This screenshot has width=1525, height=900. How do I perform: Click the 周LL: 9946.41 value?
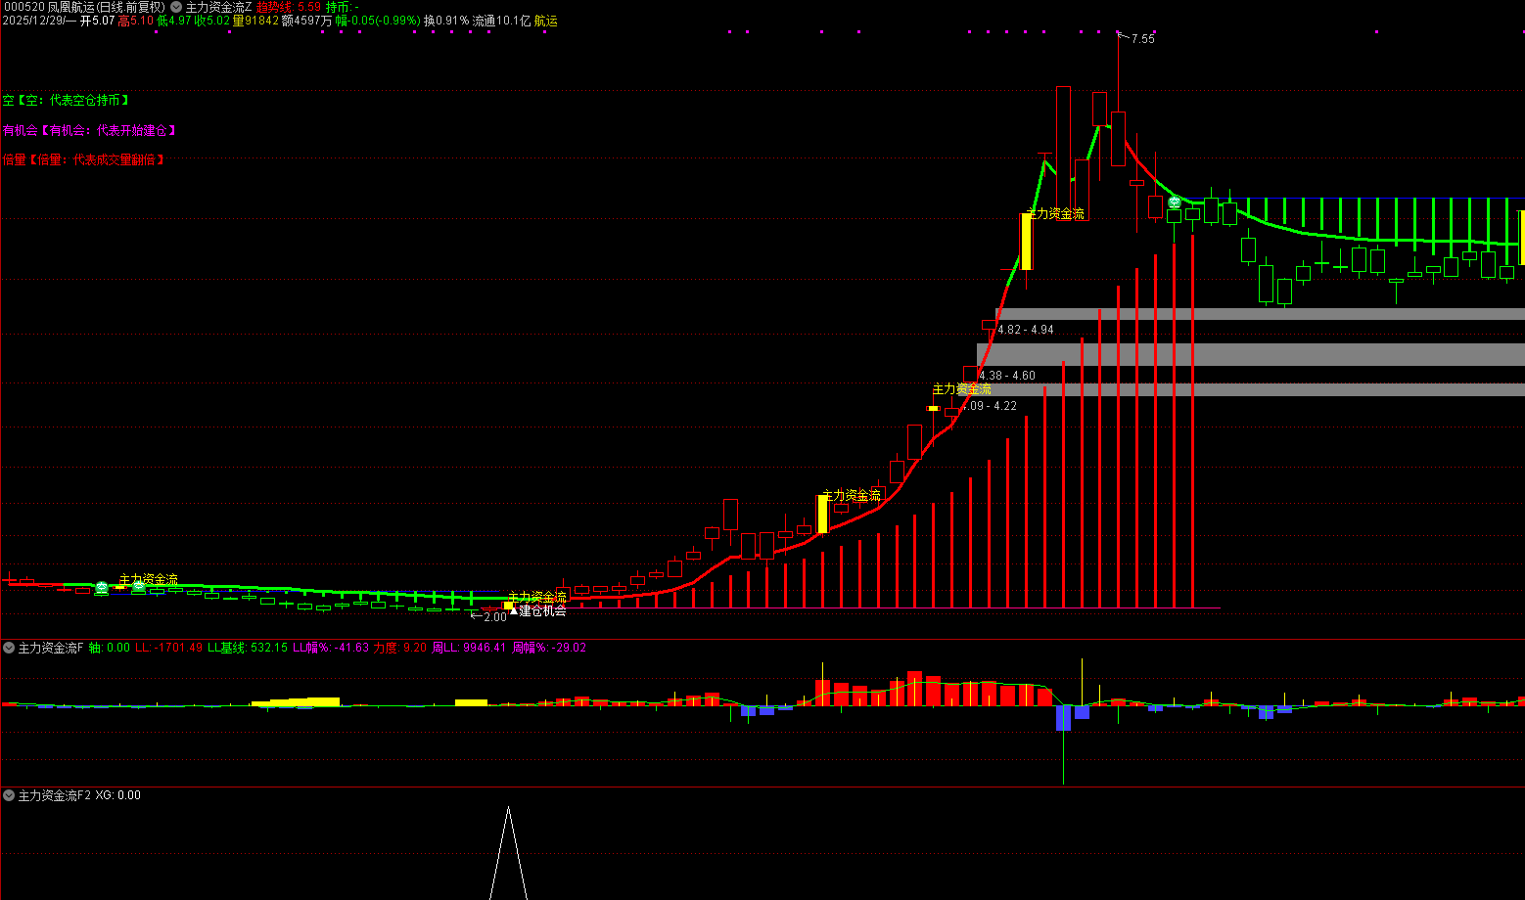pyautogui.click(x=469, y=648)
